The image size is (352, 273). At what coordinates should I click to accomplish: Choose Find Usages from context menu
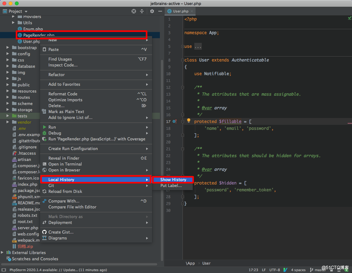(x=96, y=59)
